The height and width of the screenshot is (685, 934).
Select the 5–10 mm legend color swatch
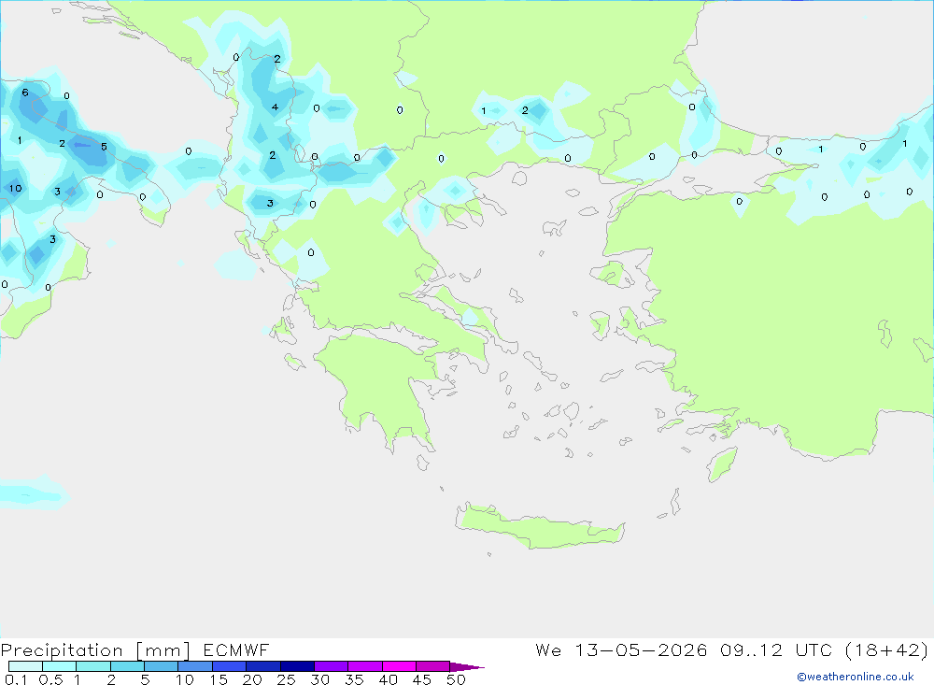(162, 666)
